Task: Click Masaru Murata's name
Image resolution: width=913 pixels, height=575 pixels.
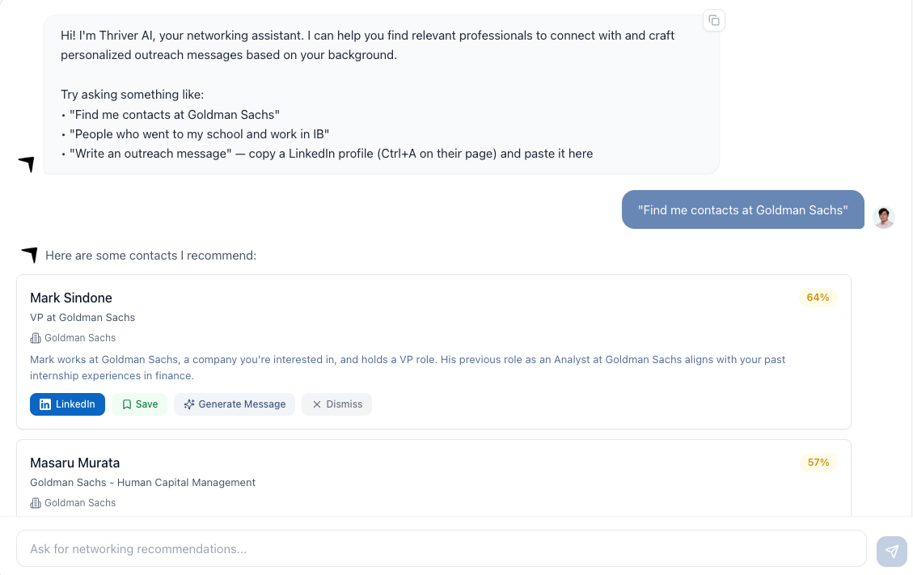Action: [74, 463]
